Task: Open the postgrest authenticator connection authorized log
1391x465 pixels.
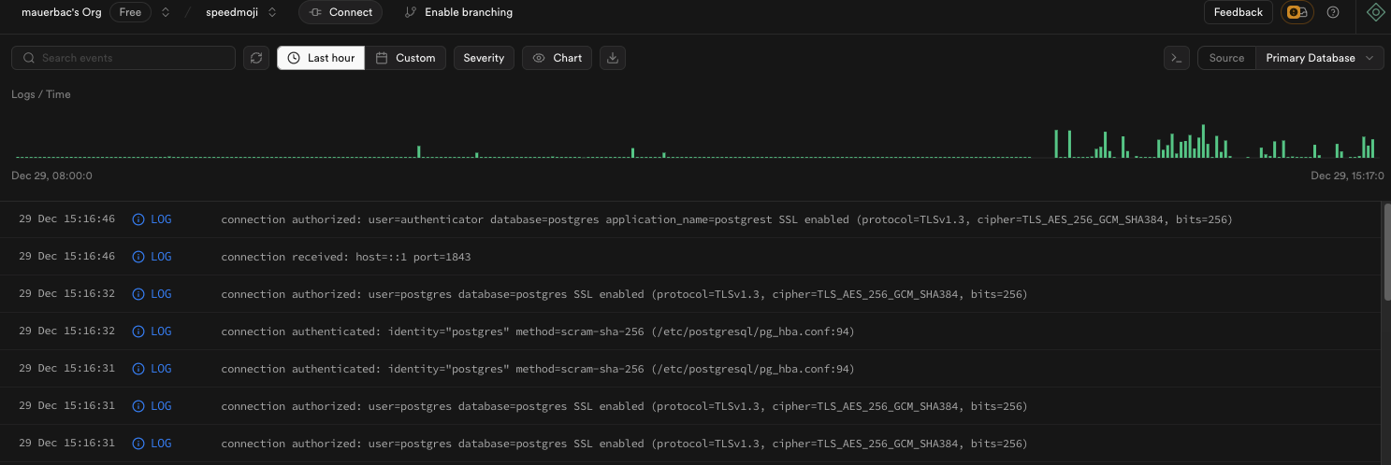Action: [x=692, y=219]
